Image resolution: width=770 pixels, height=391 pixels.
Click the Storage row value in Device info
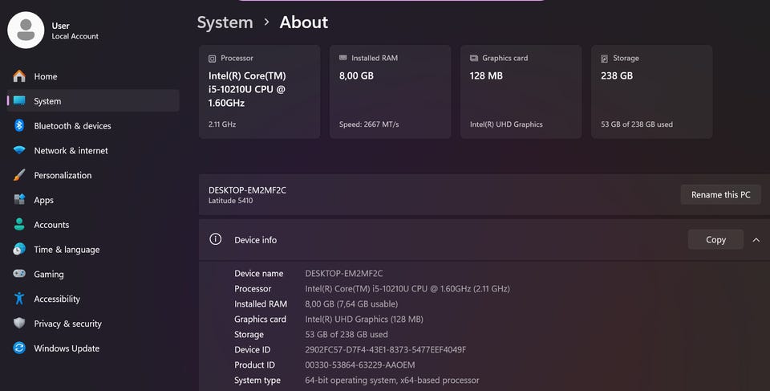(x=346, y=335)
